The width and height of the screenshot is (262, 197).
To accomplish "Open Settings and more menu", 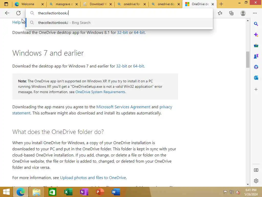I will tap(255, 13).
